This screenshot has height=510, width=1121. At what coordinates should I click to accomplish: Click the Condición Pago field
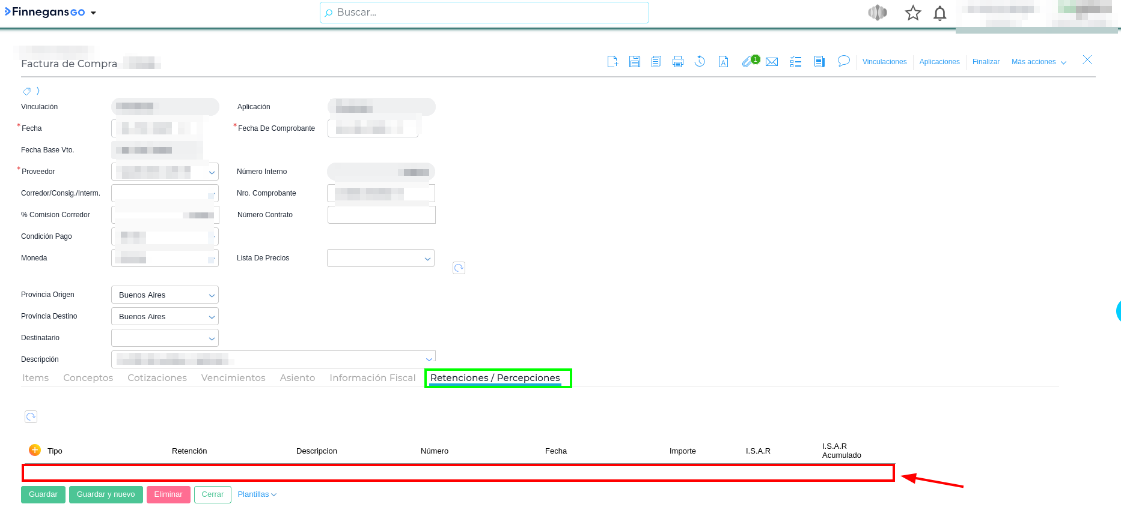(165, 236)
